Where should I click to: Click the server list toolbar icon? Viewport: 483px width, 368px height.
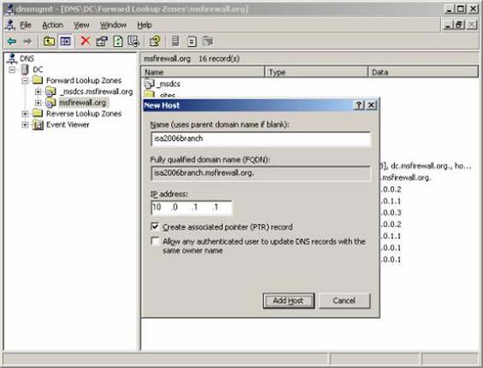[175, 41]
